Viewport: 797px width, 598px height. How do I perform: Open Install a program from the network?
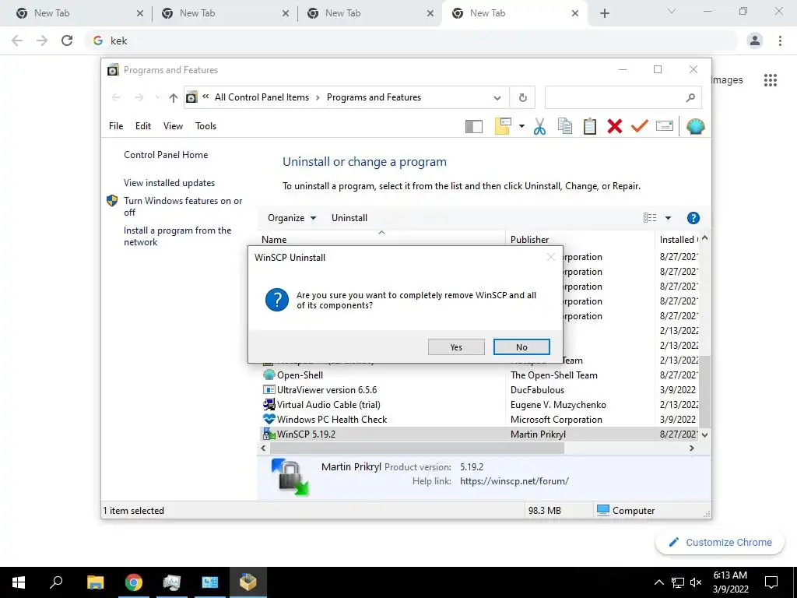[x=177, y=236]
